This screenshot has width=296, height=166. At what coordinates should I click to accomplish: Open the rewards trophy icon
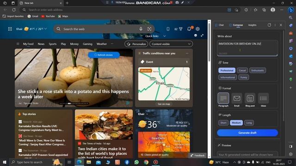pos(181,29)
